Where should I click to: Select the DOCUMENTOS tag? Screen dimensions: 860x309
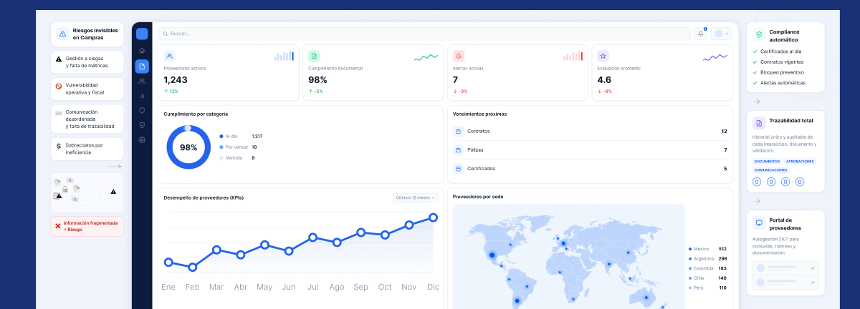click(x=767, y=162)
